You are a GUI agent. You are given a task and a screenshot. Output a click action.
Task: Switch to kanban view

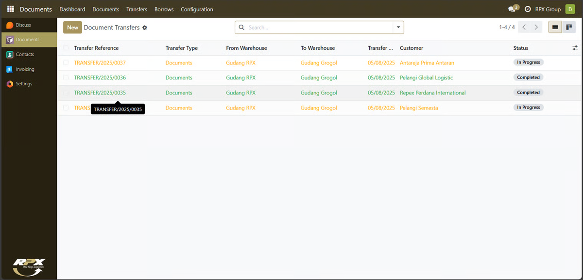[569, 27]
